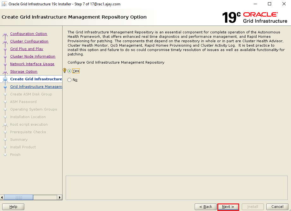Click the Prerequisite Checks step label

tap(28, 132)
